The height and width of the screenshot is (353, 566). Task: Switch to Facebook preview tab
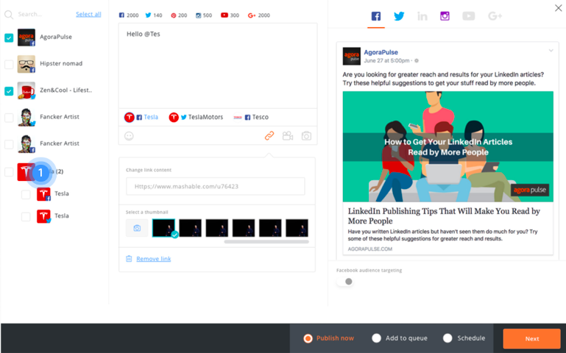click(376, 16)
